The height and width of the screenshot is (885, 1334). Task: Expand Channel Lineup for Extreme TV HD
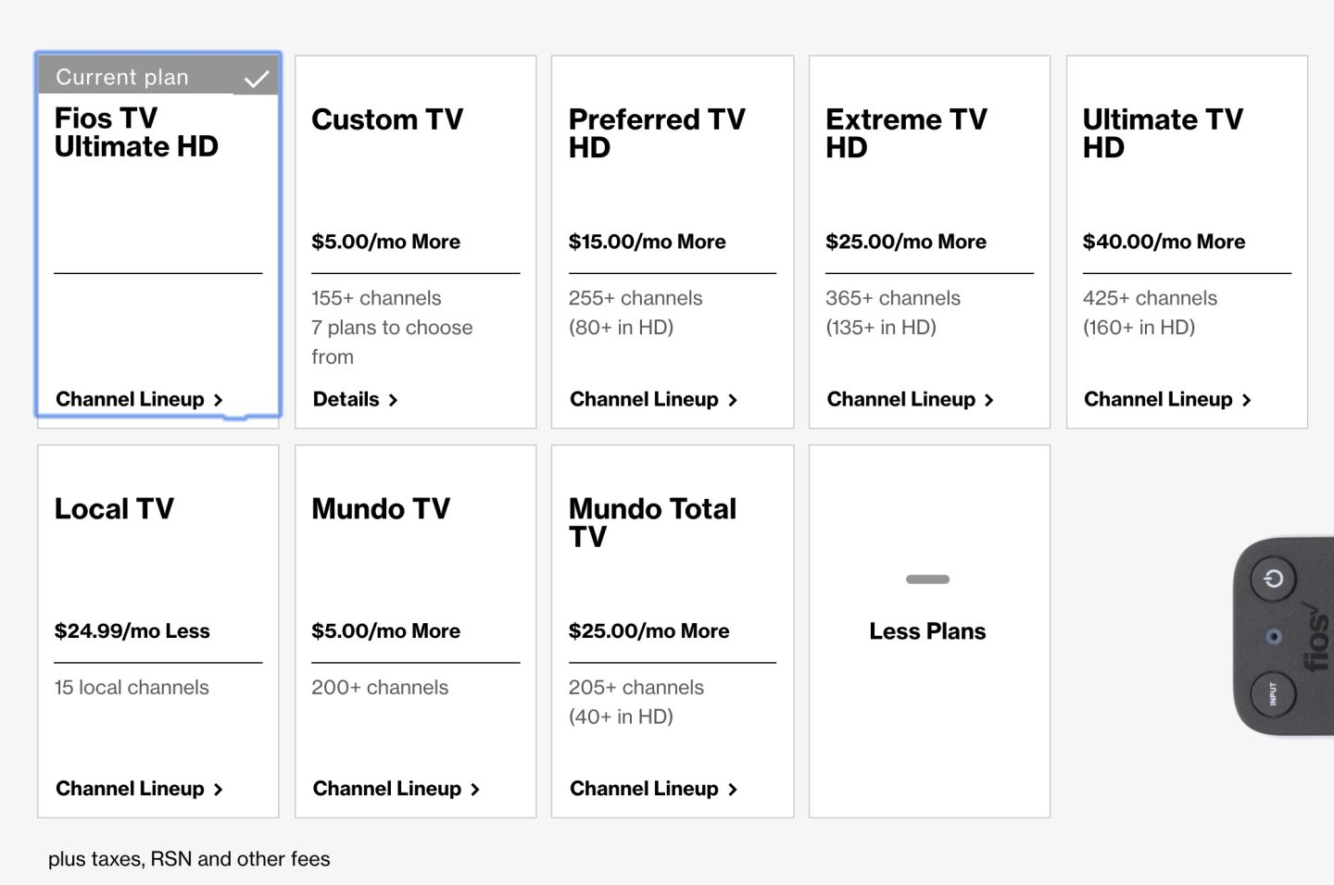903,399
